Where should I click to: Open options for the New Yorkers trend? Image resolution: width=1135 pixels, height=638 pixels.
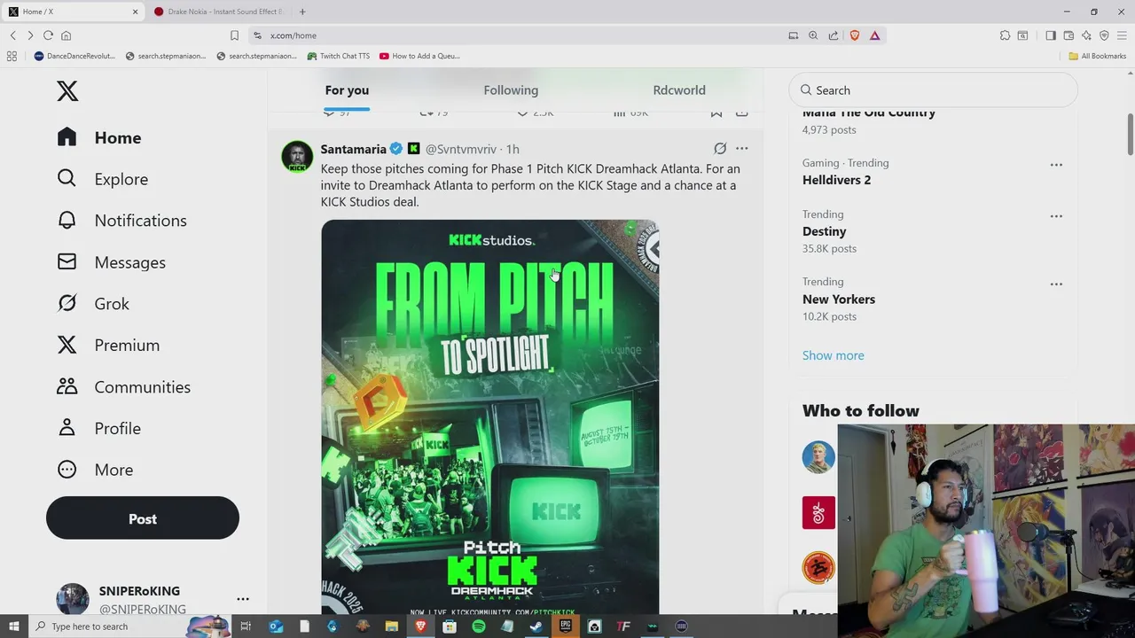click(1056, 284)
